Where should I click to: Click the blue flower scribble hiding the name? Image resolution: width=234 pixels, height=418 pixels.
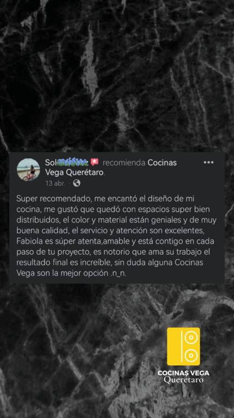pyautogui.click(x=72, y=162)
